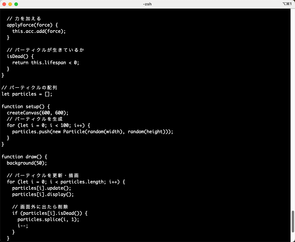Click the 'i < particles.length' for-loop line
295x242 pixels.
66,182
